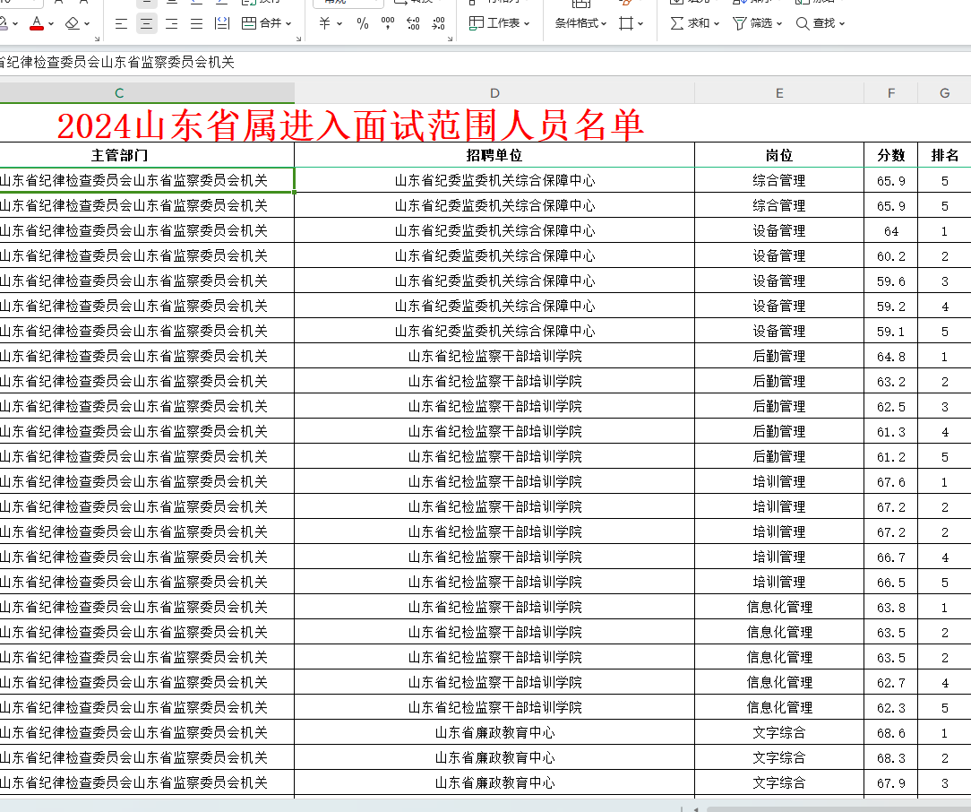Apply right text alignment
The height and width of the screenshot is (812, 971).
coord(171,23)
